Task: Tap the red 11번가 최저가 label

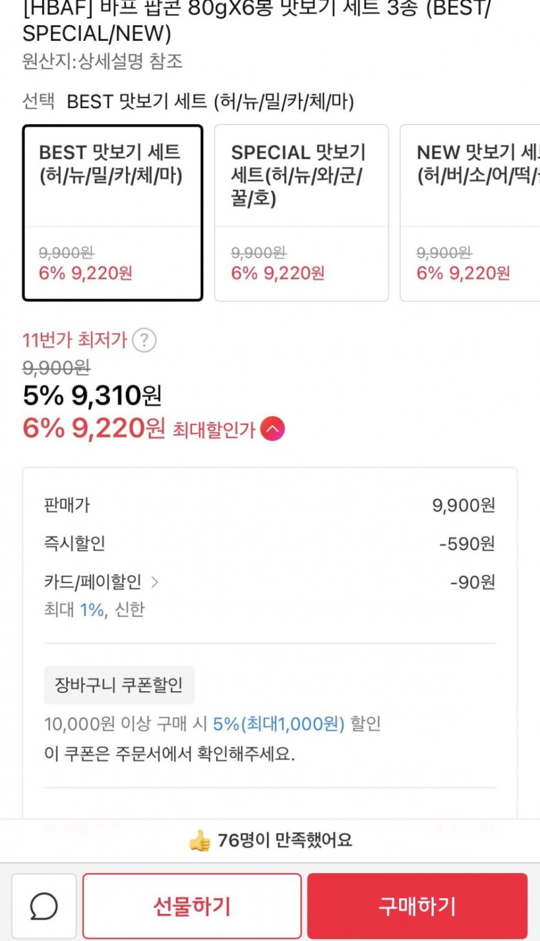Action: pos(74,340)
